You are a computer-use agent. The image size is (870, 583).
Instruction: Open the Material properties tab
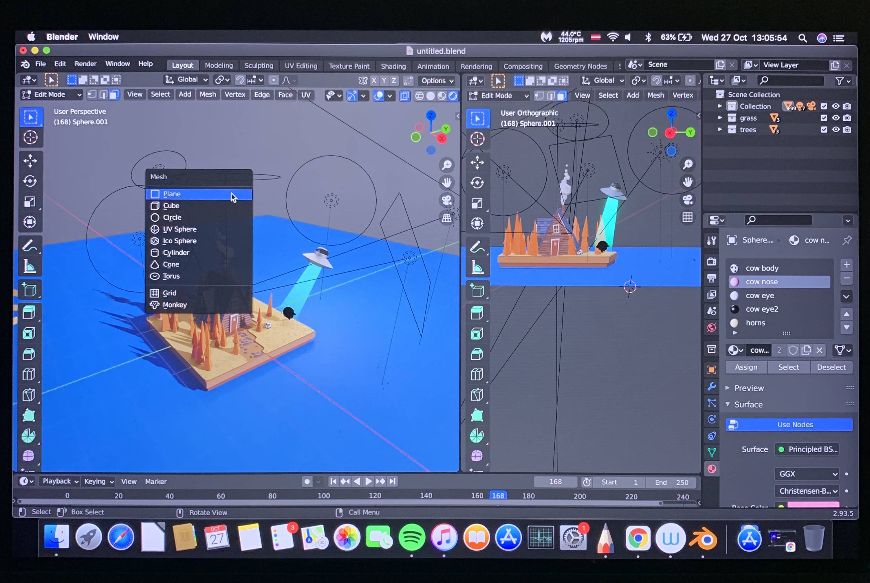712,469
